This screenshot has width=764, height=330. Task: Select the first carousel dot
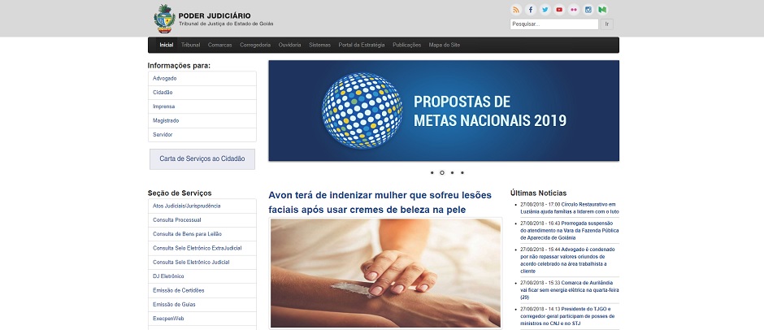432,172
